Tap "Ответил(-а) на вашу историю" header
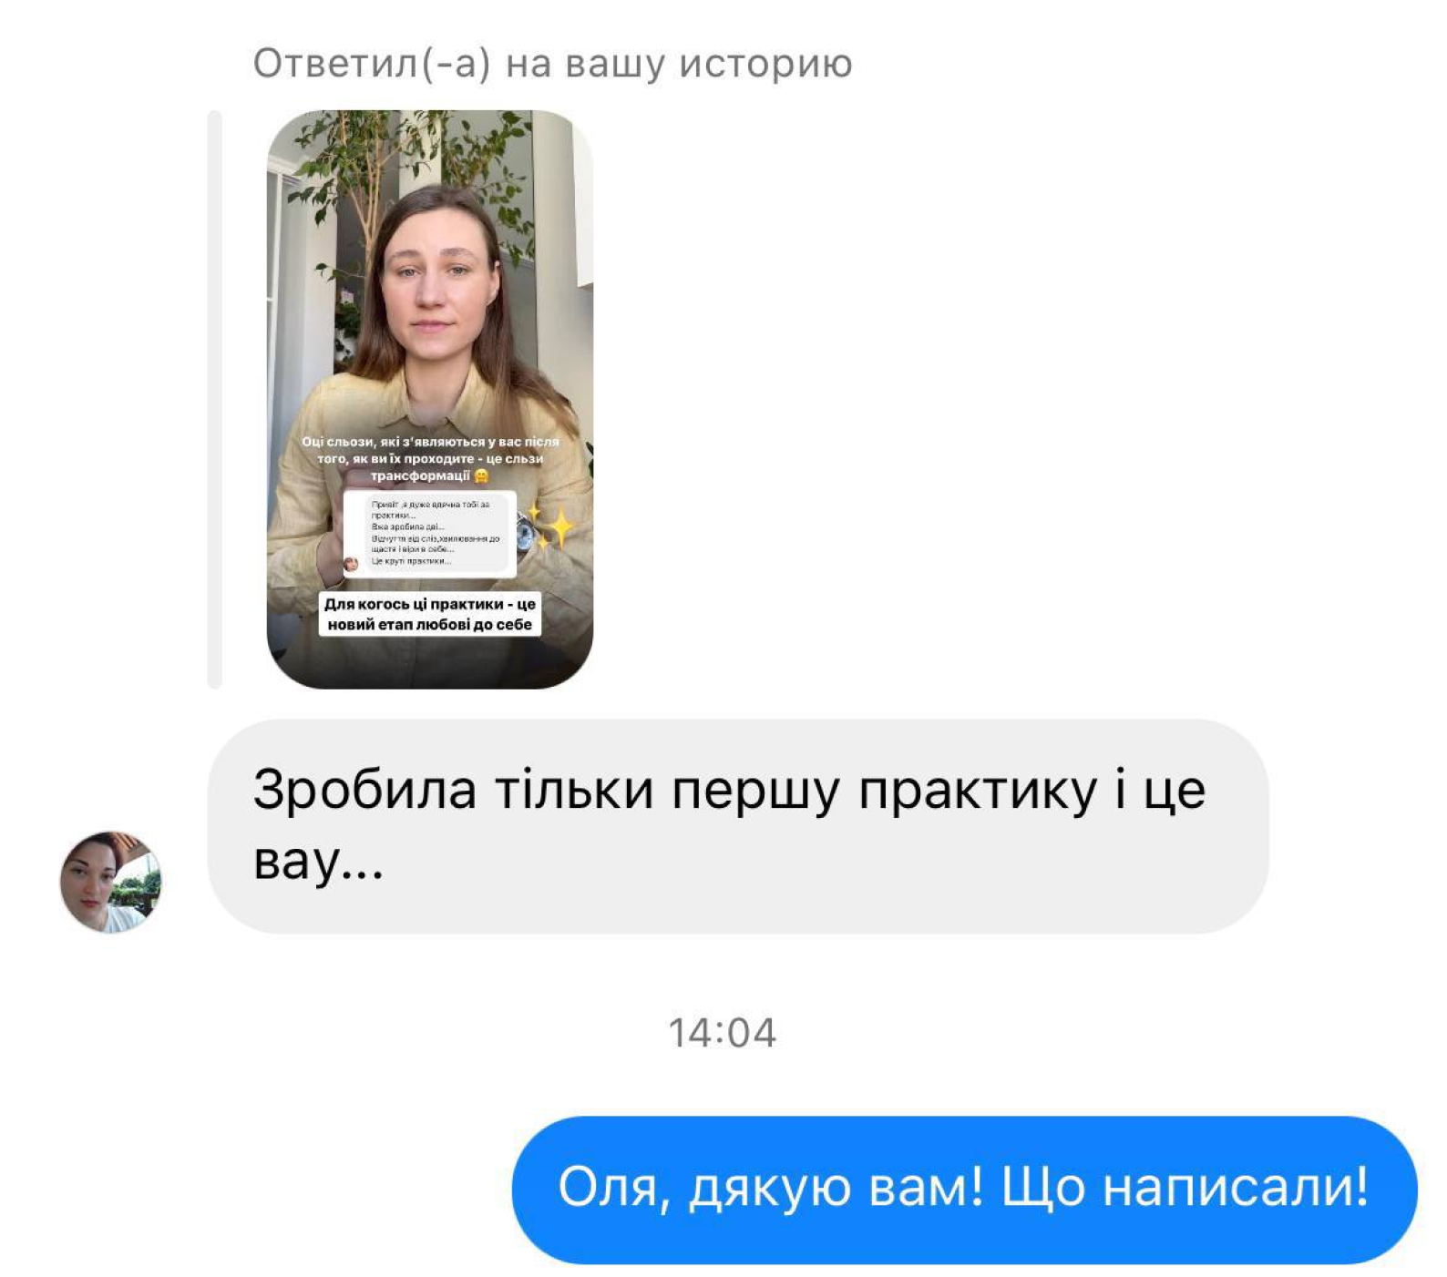The image size is (1447, 1277). coord(552,64)
